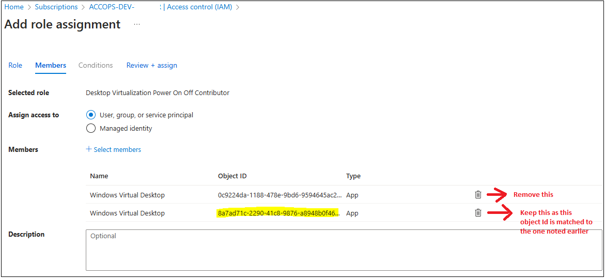Open the ellipsis menu beside Add role assignment
This screenshot has width=605, height=278.
coord(137,24)
